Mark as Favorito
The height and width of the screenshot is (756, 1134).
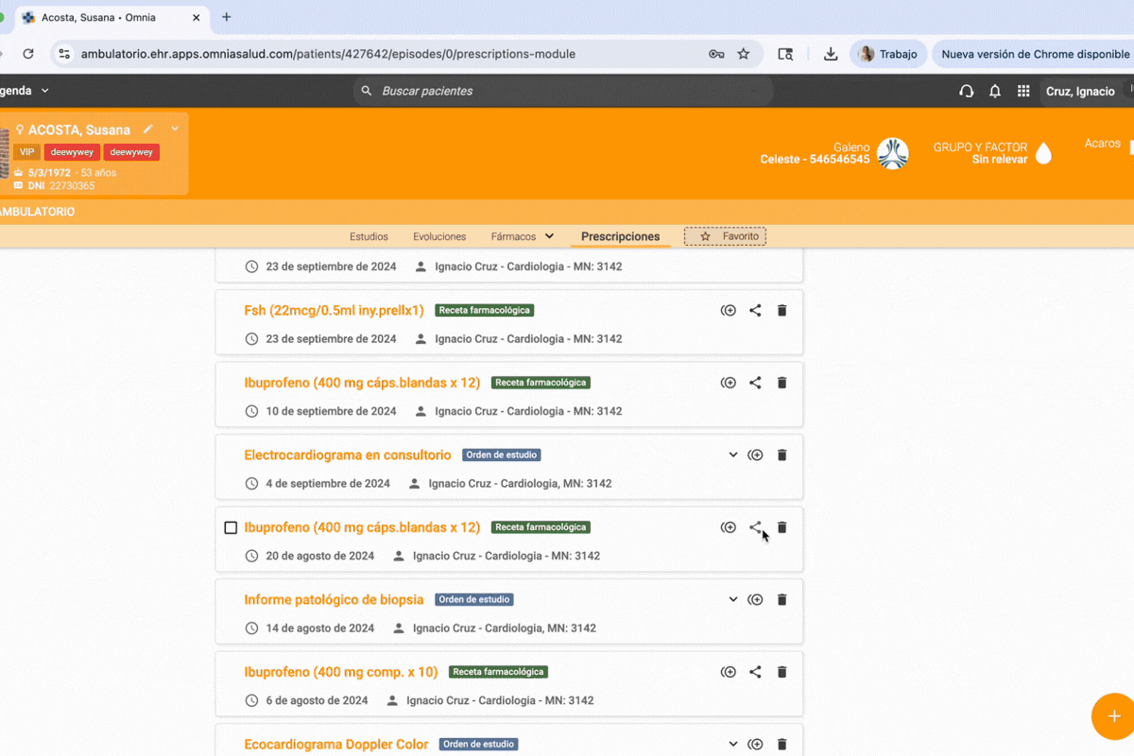(x=725, y=236)
